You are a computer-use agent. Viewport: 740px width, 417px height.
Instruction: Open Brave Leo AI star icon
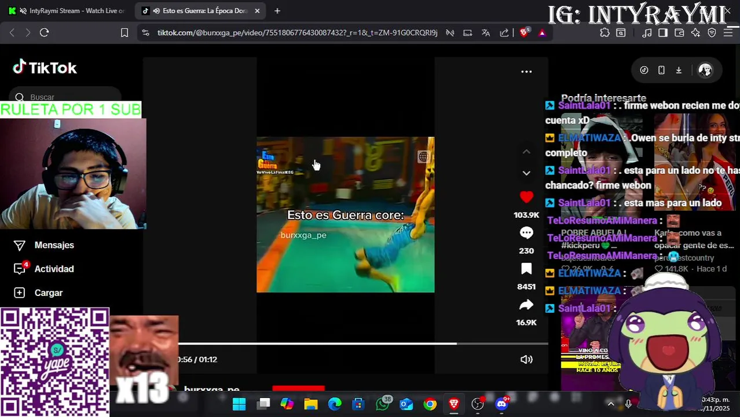tap(695, 33)
